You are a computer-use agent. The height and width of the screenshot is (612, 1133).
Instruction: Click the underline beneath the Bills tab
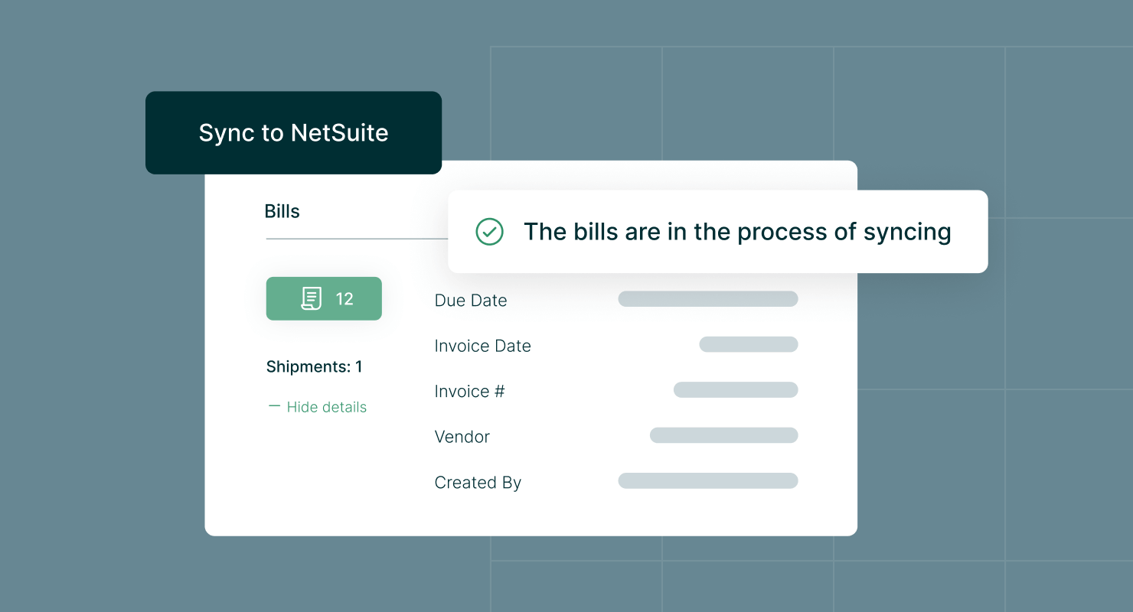[x=356, y=239]
